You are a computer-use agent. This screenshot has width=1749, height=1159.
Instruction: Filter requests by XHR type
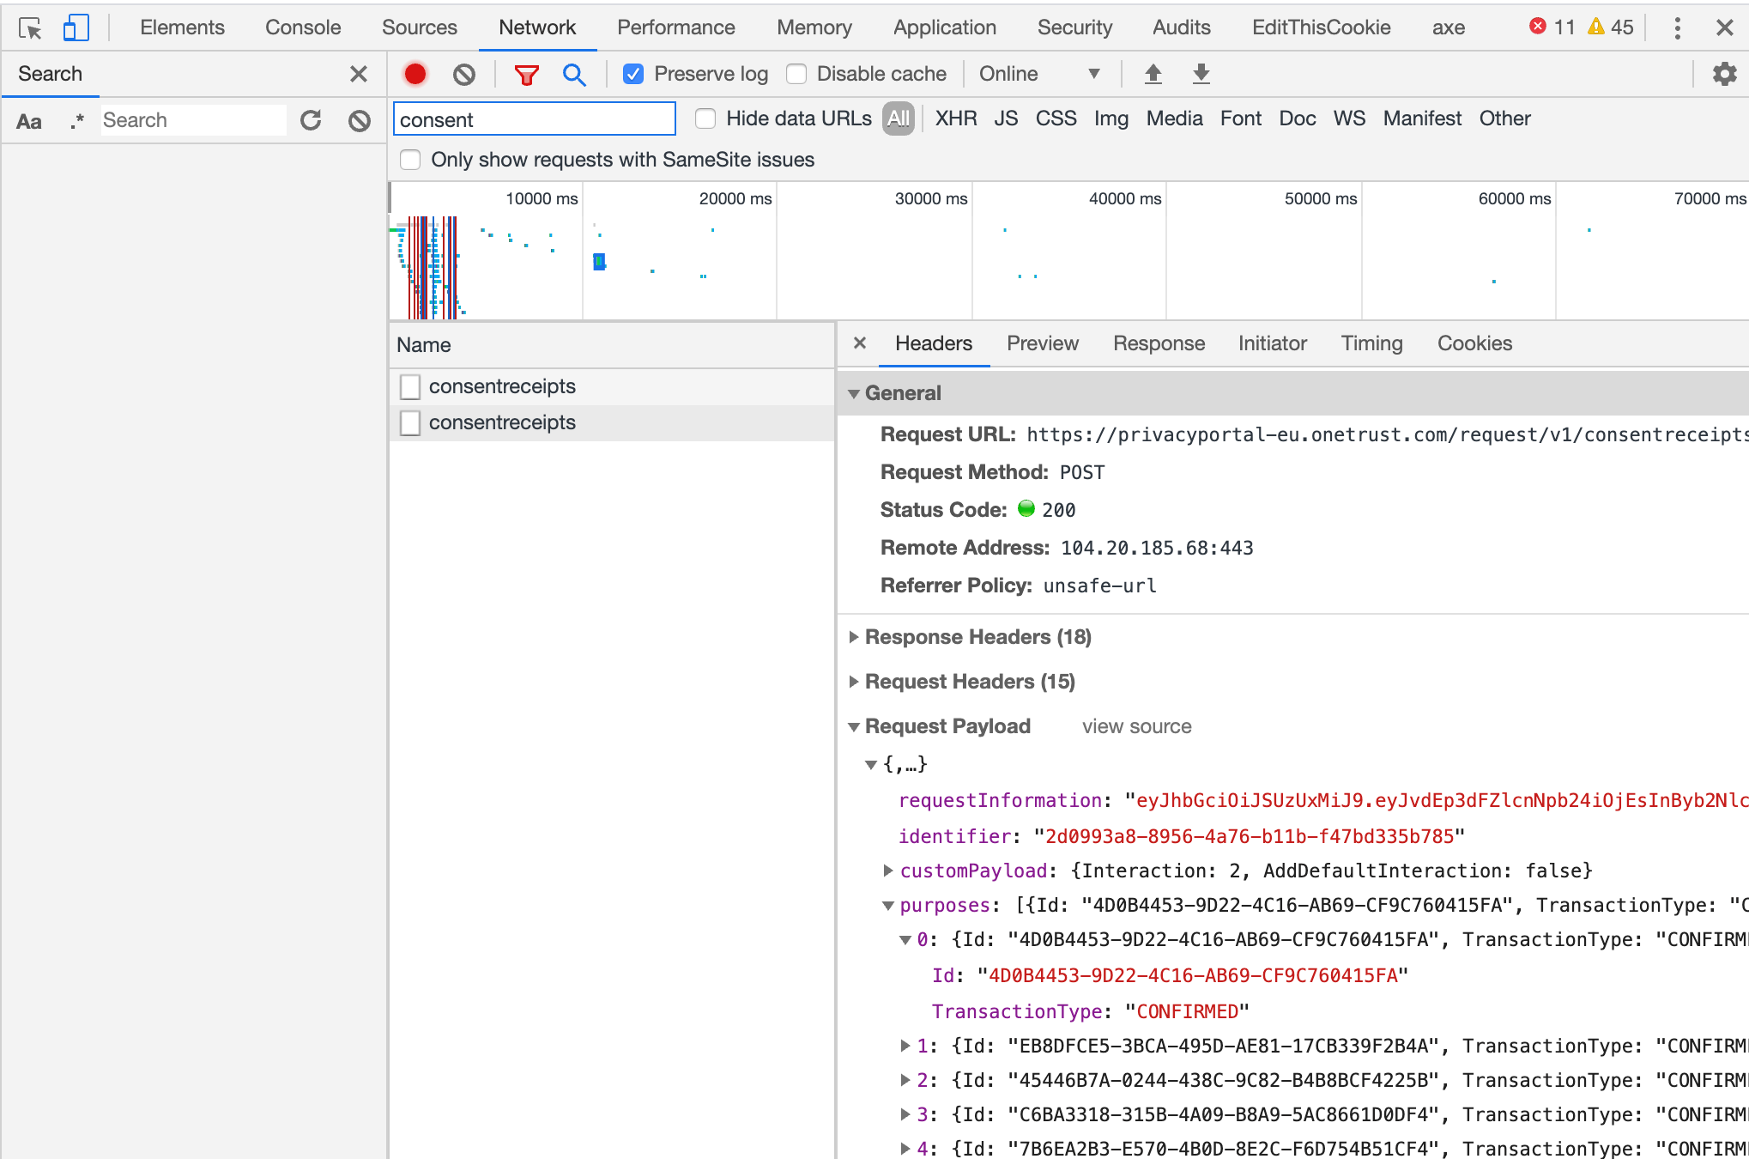(956, 118)
